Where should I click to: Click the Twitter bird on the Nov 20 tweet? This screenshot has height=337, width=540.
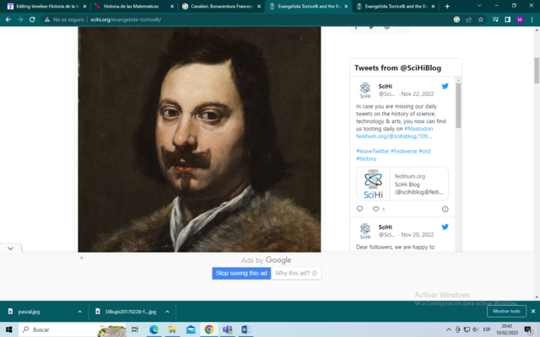click(445, 227)
